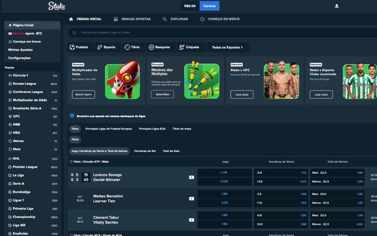Screen dimensions: 377x236
Task: Bet on Learner Tien odds 2.20
Action: [225, 203]
